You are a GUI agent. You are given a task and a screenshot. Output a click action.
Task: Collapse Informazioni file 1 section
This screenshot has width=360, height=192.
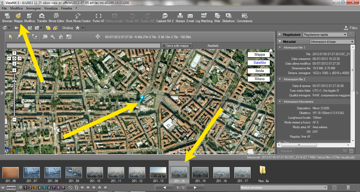point(280,48)
